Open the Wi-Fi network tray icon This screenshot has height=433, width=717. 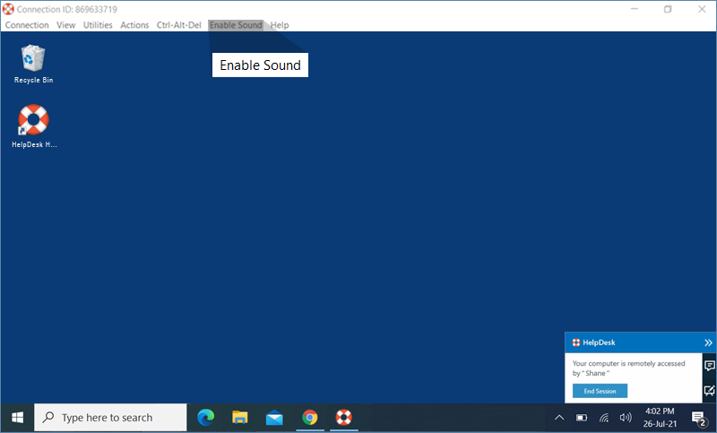(604, 417)
